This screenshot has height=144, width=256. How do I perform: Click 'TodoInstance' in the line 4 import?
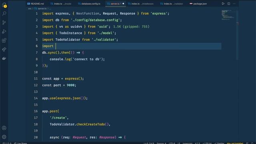click(x=70, y=33)
